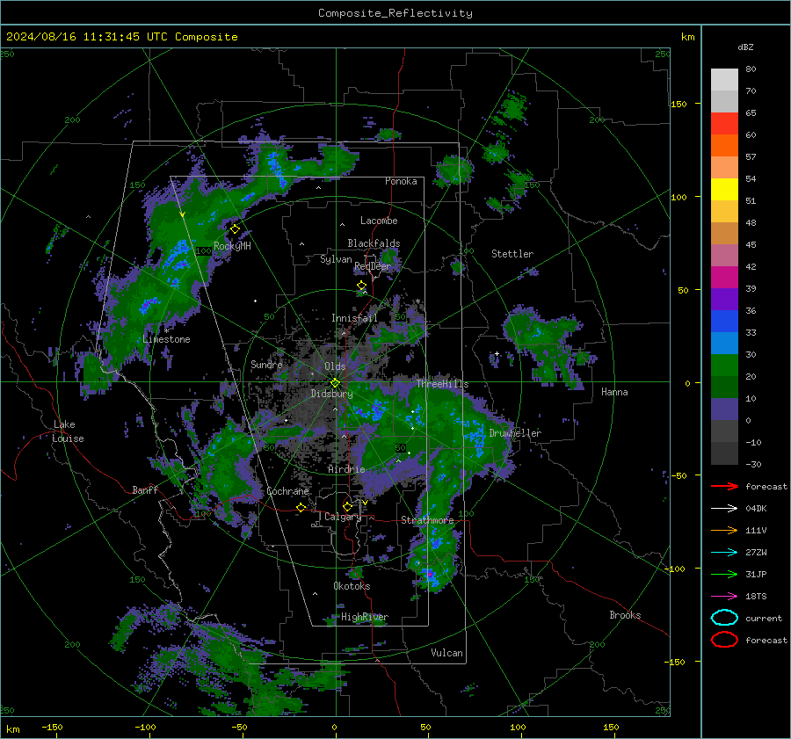This screenshot has width=791, height=739.
Task: Click the storm echo west of Hanna
Action: click(548, 344)
